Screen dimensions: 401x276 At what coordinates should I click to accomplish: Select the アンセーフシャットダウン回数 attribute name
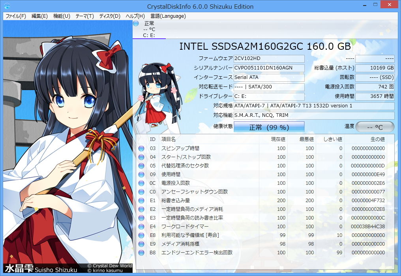pyautogui.click(x=195, y=192)
